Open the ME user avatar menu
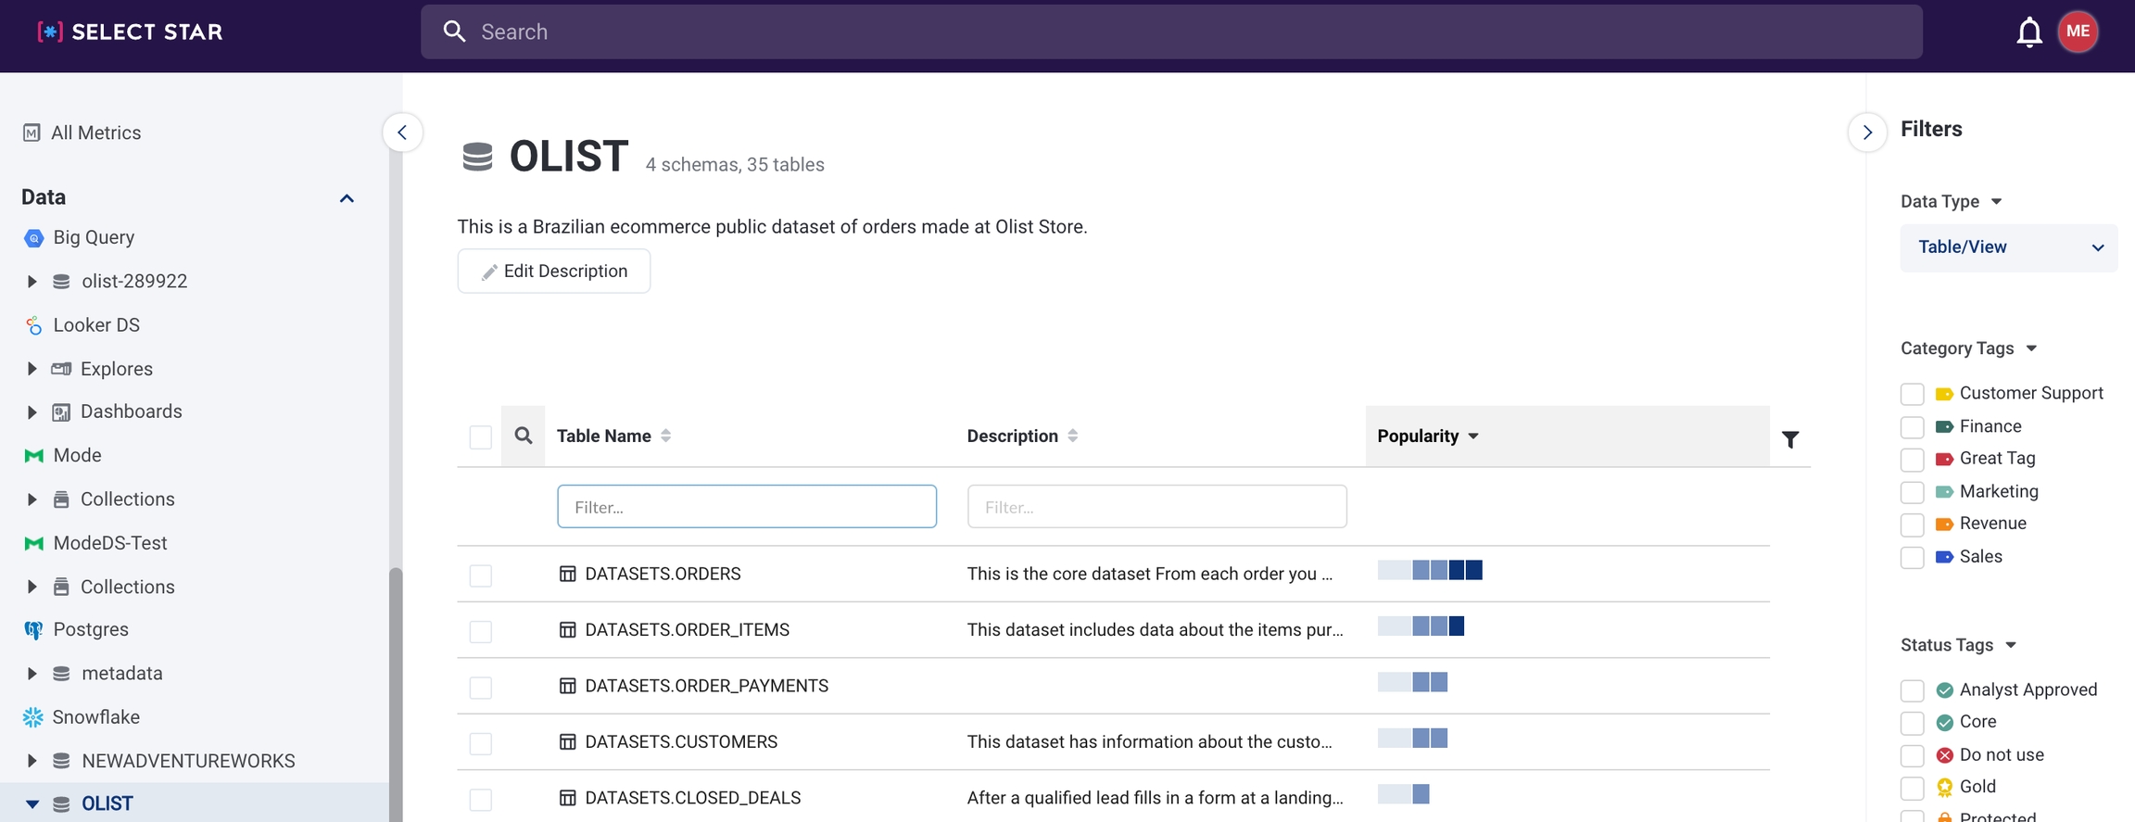The width and height of the screenshot is (2135, 822). [2078, 32]
